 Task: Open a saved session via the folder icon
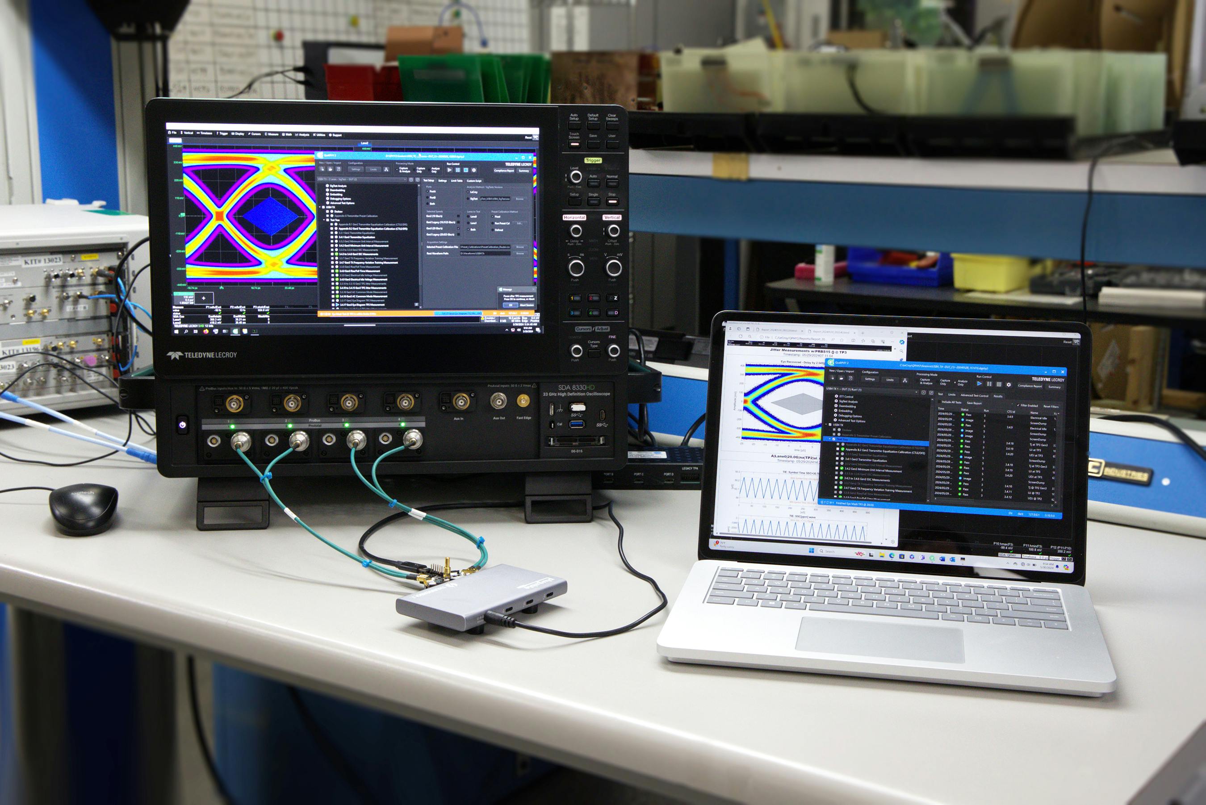[x=331, y=169]
